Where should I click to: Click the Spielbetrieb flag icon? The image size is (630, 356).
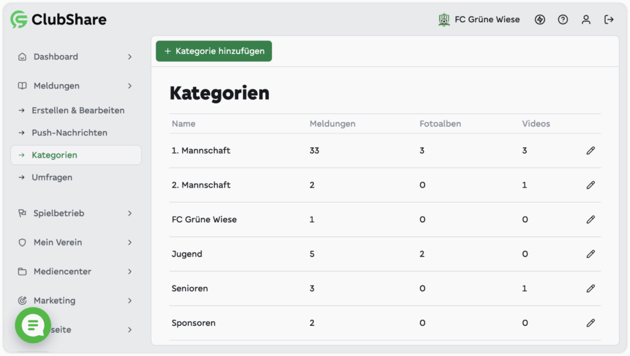pyautogui.click(x=22, y=213)
